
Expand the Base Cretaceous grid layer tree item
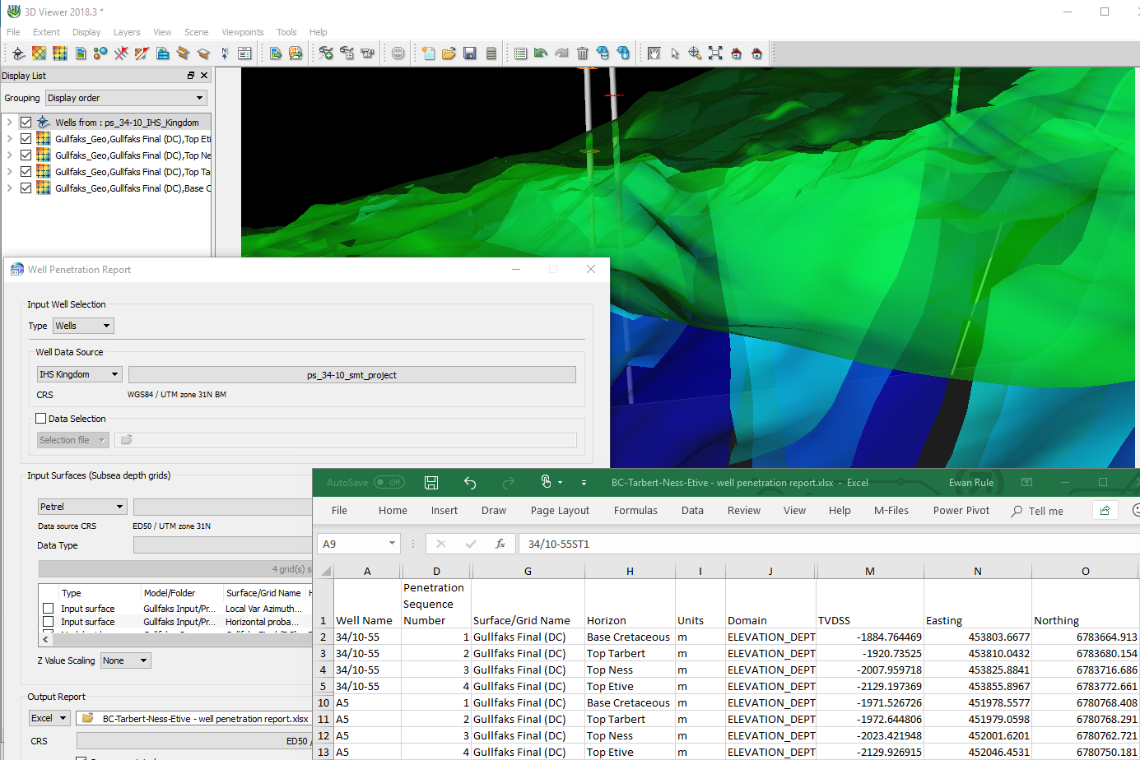click(9, 188)
